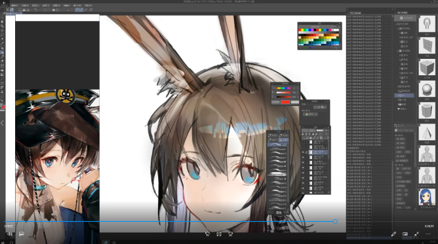This screenshot has height=244, width=438.
Task: Click the video progress bar handle
Action: coord(335,222)
